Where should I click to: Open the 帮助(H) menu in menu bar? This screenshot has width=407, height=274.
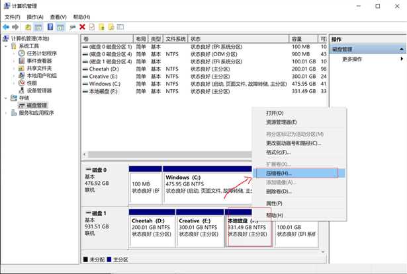point(81,17)
